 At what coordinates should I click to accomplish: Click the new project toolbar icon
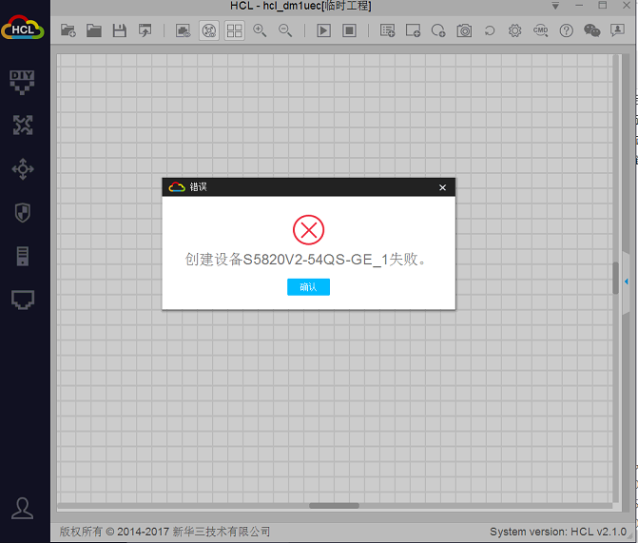point(68,30)
